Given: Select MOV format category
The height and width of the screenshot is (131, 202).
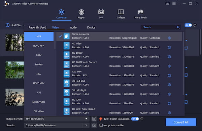Looking at the screenshot, I should (x=39, y=55).
